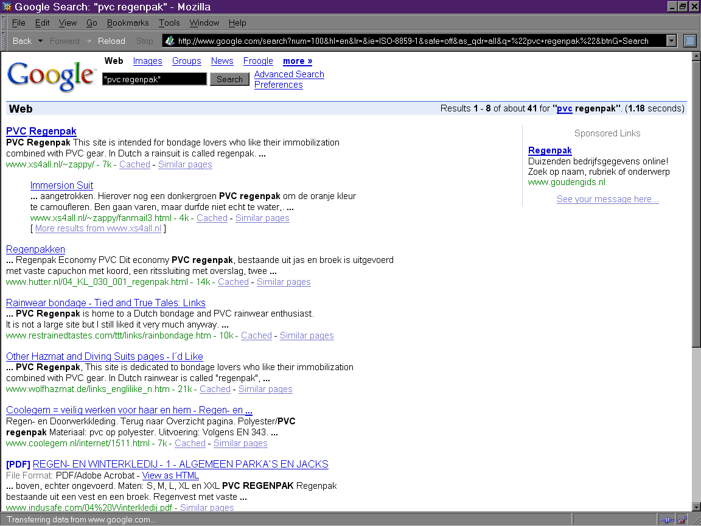
Task: Open the Bookmarks menu
Action: tap(127, 23)
